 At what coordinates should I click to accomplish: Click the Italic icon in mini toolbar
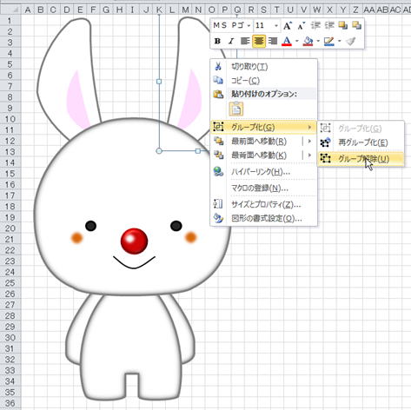pos(231,42)
